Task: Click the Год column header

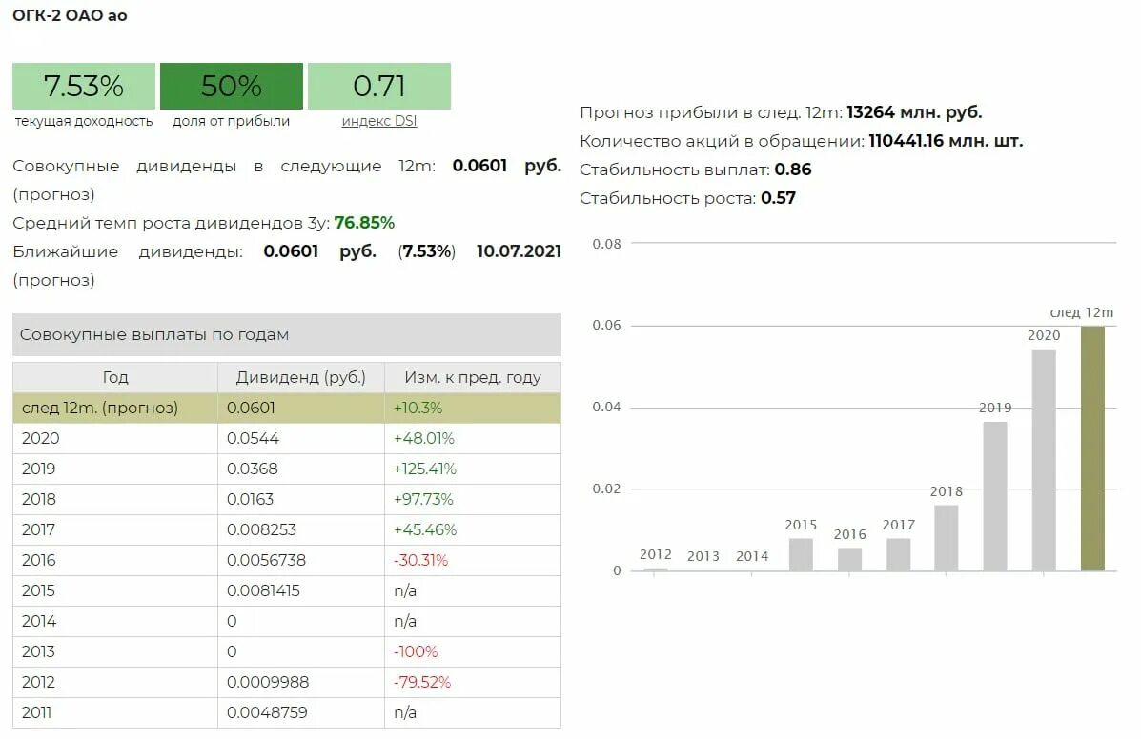Action: click(x=115, y=377)
